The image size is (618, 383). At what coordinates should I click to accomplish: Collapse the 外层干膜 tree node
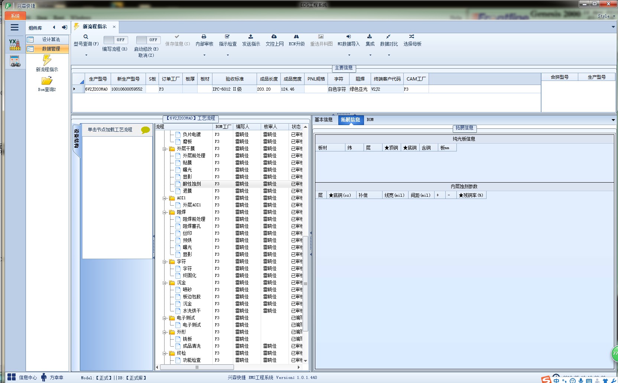click(x=165, y=149)
